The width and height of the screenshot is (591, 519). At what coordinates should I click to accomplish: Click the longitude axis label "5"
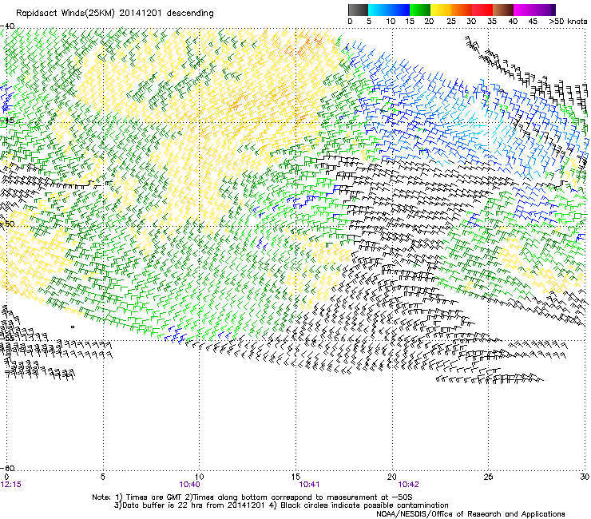click(103, 477)
